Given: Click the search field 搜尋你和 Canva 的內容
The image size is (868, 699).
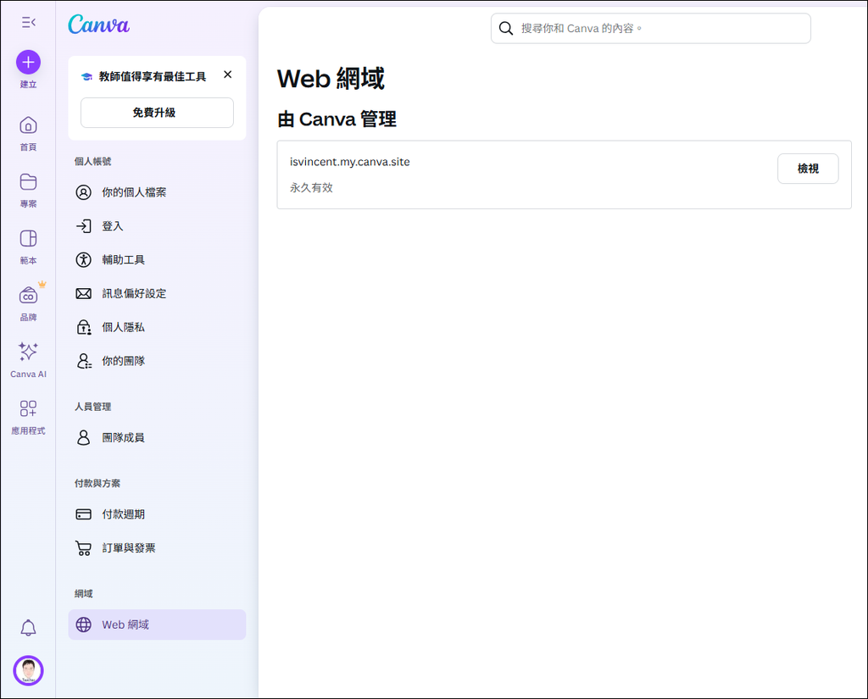Looking at the screenshot, I should (650, 28).
